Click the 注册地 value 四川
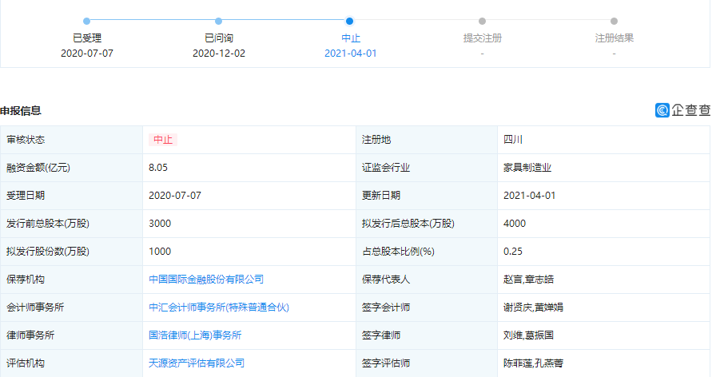Screen dimensions: 716x377 click(x=513, y=140)
